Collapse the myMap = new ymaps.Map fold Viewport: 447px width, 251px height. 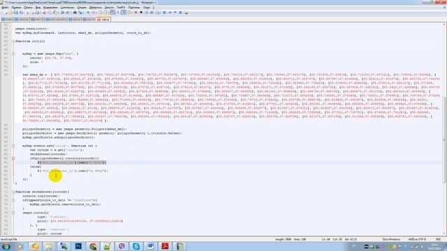coord(13,54)
